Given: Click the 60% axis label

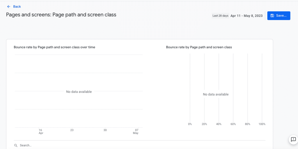Looking at the screenshot, I should tap(233, 124).
